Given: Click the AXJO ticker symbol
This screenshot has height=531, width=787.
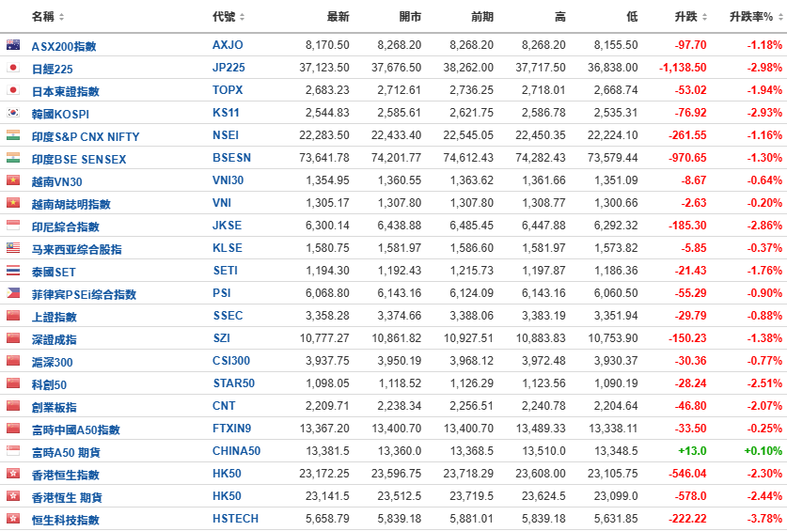Looking at the screenshot, I should [228, 45].
